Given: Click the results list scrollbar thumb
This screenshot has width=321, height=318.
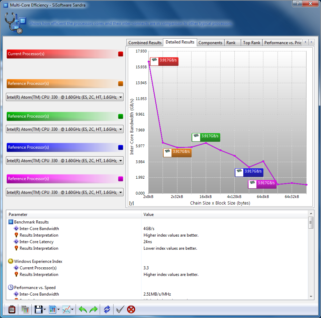Looking at the screenshot, I should tap(311, 222).
